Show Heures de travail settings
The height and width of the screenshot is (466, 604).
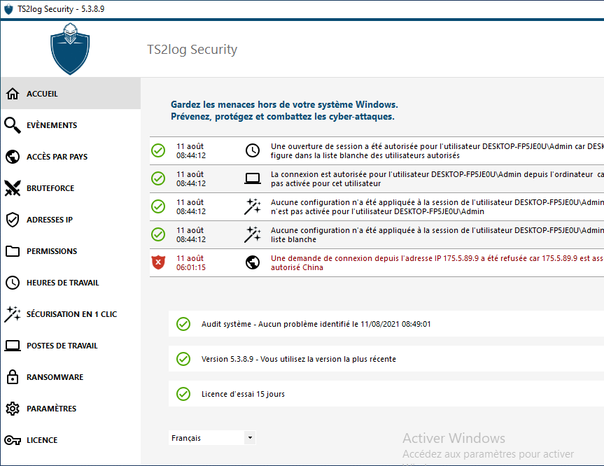click(x=71, y=283)
